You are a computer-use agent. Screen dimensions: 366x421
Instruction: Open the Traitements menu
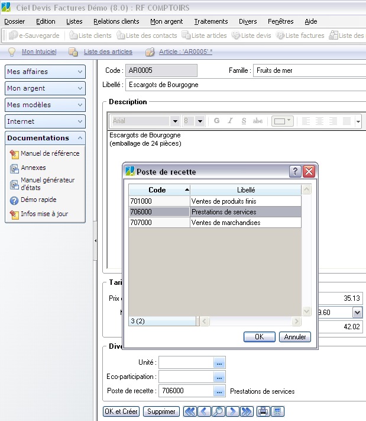click(x=210, y=21)
